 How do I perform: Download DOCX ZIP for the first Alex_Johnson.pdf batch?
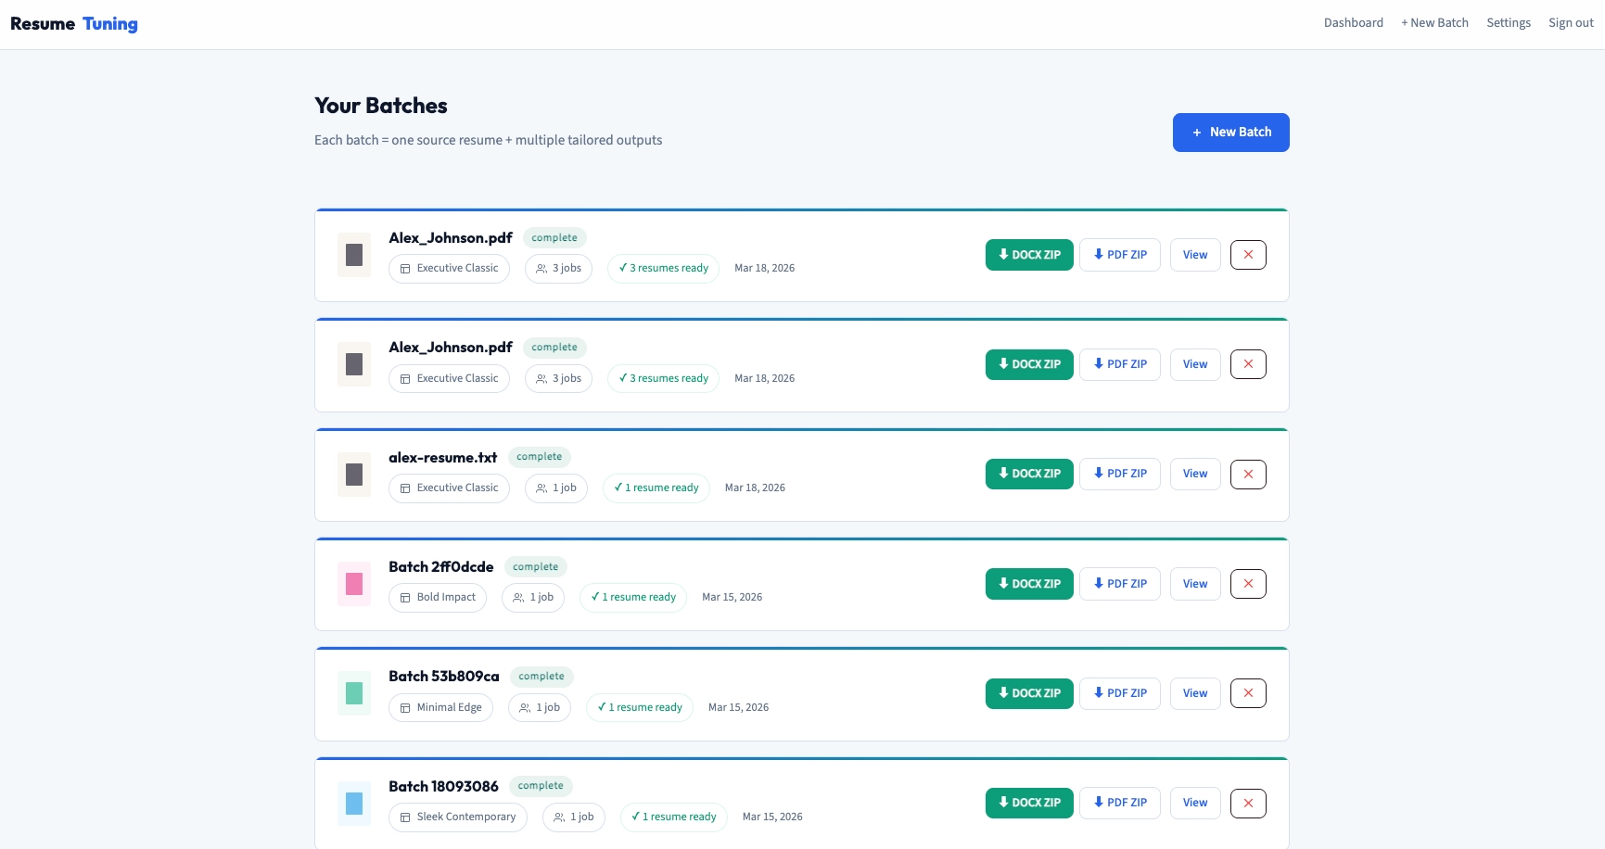click(x=1029, y=255)
